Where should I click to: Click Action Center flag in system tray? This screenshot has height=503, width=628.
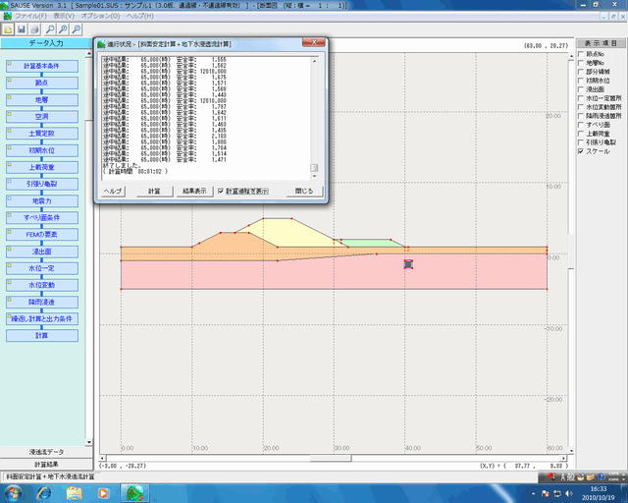[546, 493]
